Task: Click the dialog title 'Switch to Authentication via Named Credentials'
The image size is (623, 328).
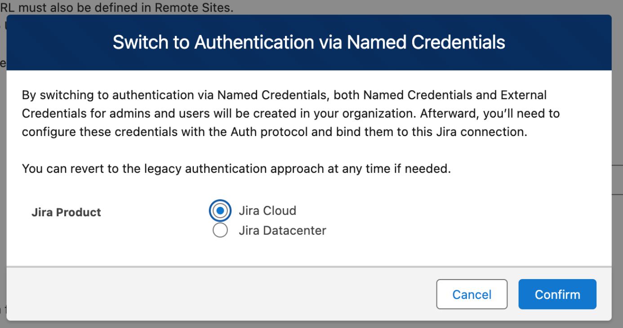Action: (309, 42)
